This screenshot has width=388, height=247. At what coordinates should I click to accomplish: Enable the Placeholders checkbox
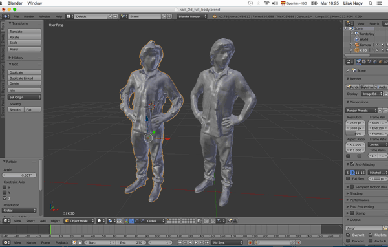(348, 241)
